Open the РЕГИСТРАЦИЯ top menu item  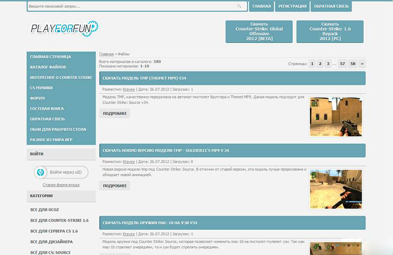pos(292,6)
